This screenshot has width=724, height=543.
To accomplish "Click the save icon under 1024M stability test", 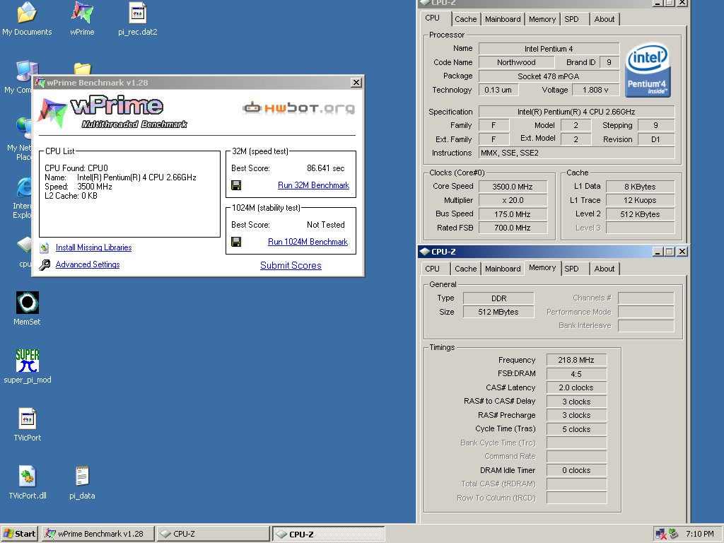I will 236,242.
